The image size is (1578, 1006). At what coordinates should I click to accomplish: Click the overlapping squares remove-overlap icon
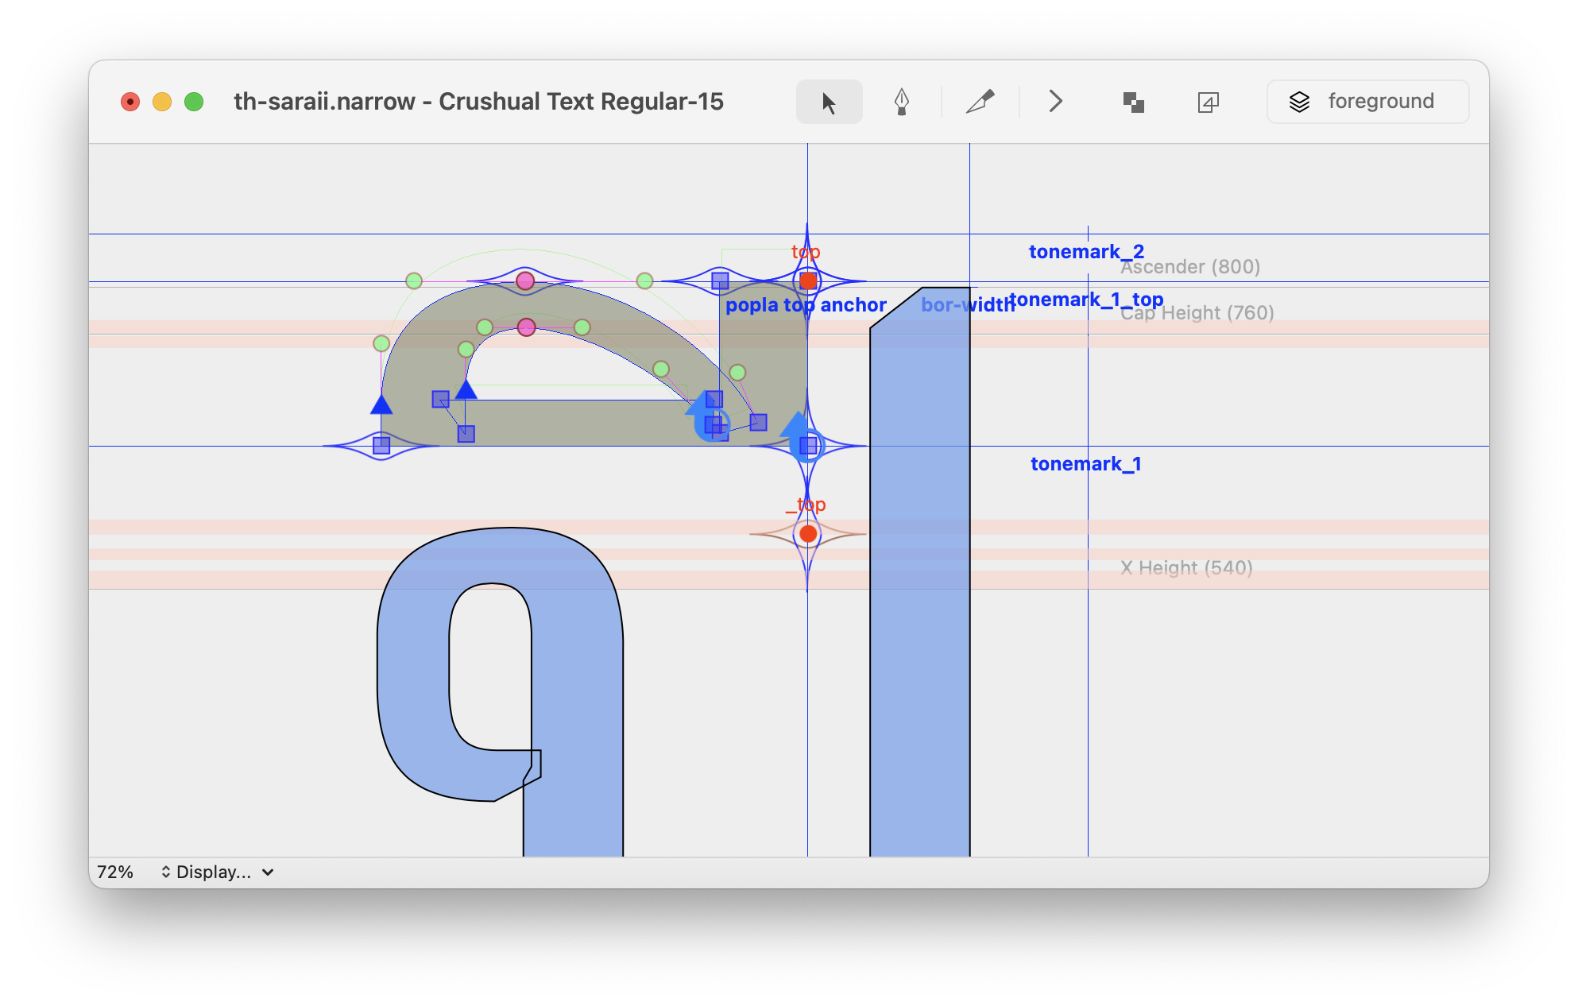pyautogui.click(x=1133, y=102)
